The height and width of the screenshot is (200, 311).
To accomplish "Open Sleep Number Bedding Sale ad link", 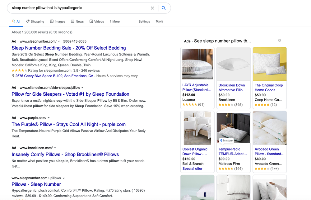I will click(69, 48).
